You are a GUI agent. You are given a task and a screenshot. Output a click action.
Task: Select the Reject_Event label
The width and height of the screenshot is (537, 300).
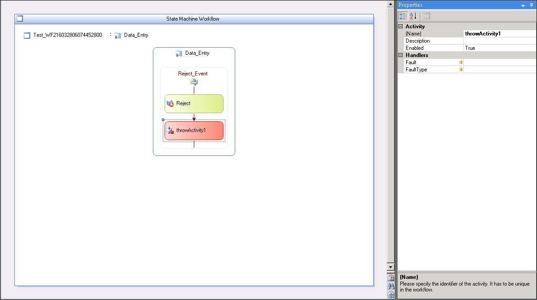pos(192,74)
